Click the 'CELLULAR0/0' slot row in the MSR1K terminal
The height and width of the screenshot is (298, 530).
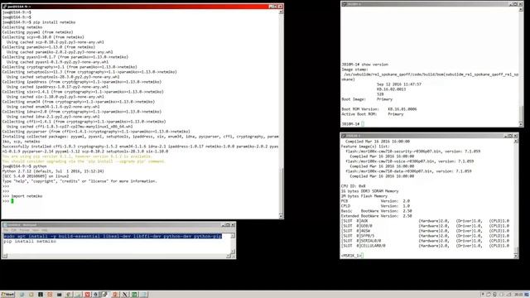coord(425,246)
